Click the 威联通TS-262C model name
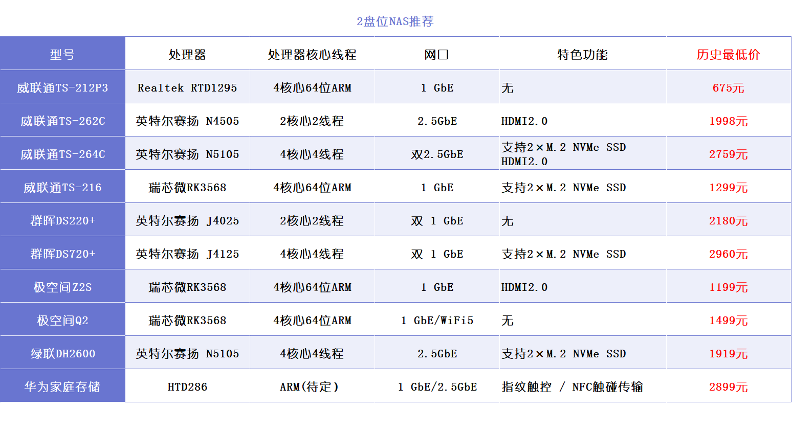The width and height of the screenshot is (792, 432). 62,120
